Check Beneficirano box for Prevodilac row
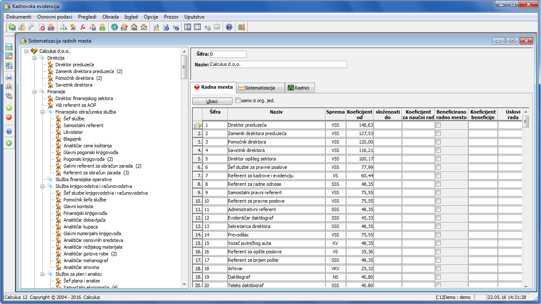 [x=438, y=235]
